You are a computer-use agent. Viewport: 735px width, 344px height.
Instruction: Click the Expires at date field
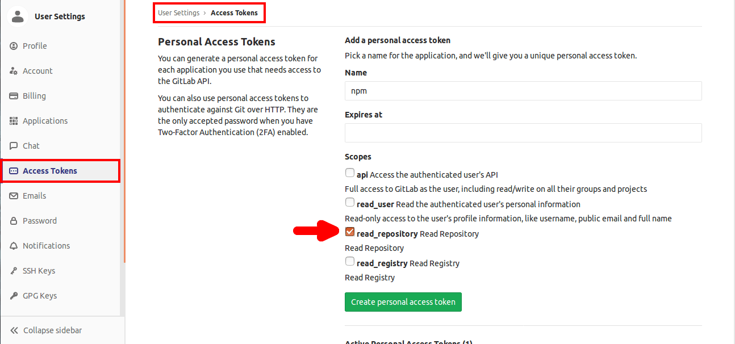click(x=523, y=133)
